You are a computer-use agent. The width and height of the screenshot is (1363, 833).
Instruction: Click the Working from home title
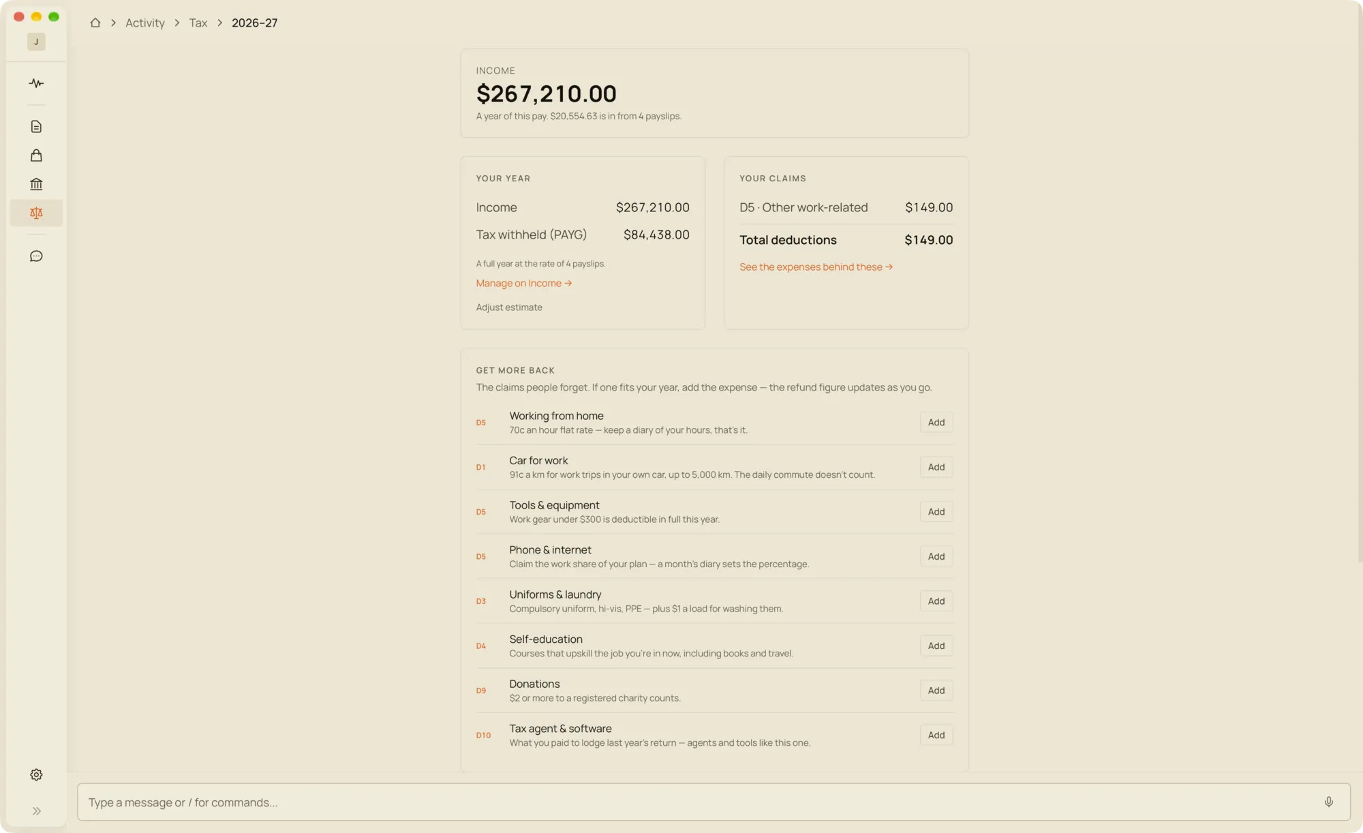click(x=556, y=416)
